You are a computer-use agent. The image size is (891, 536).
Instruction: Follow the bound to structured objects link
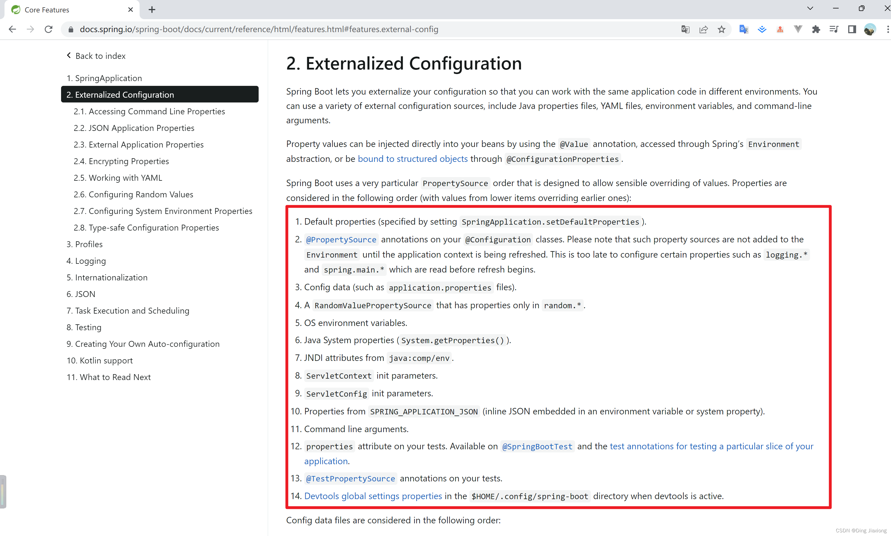pyautogui.click(x=412, y=159)
